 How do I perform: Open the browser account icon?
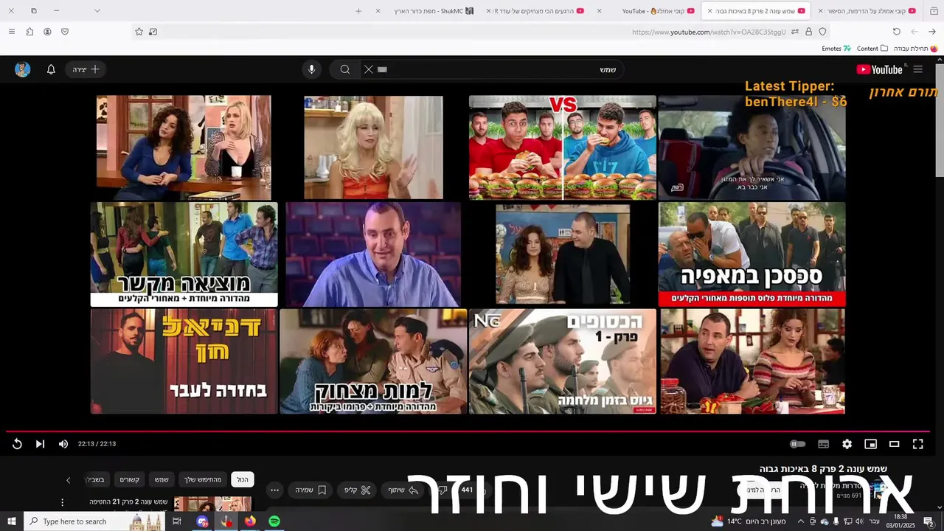click(x=47, y=32)
